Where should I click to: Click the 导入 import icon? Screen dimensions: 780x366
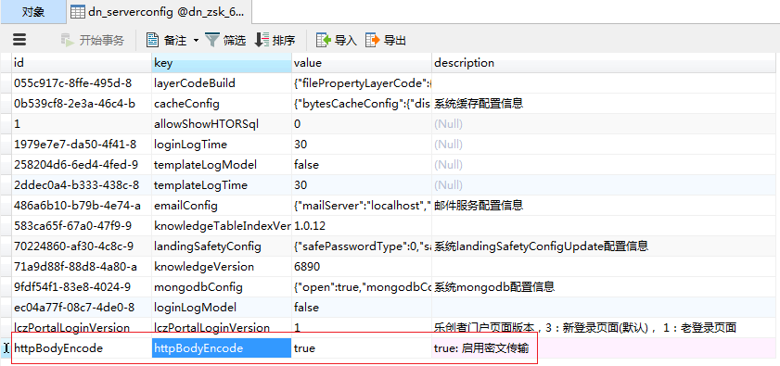[324, 40]
